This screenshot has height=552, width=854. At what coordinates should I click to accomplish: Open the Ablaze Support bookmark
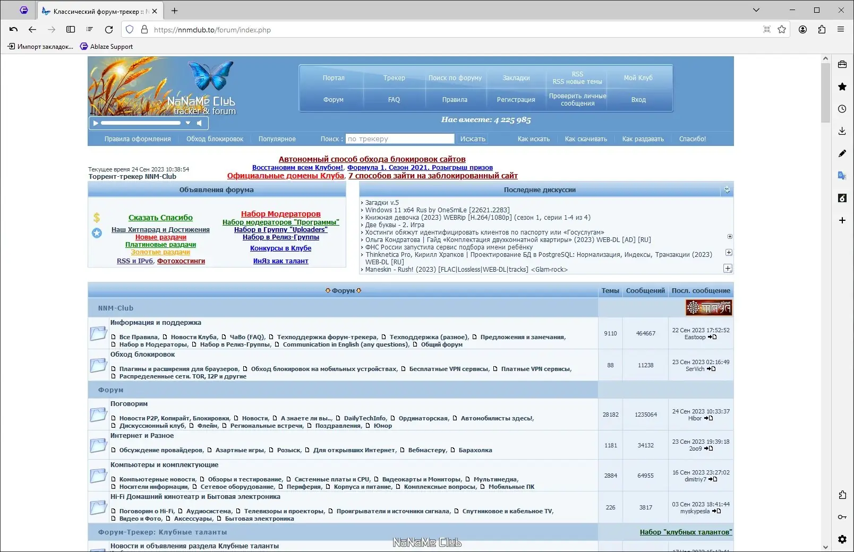tap(106, 47)
